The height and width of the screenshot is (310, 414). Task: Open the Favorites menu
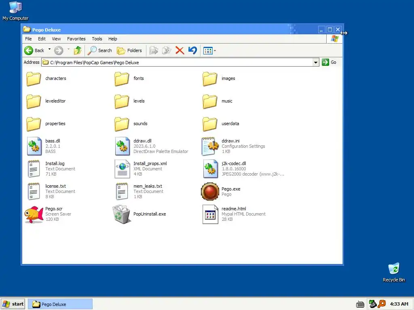(x=76, y=39)
